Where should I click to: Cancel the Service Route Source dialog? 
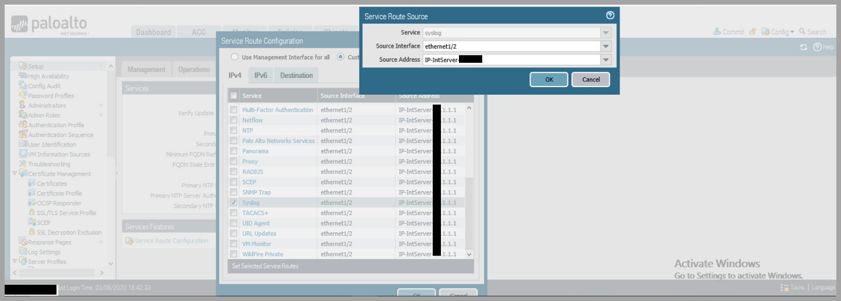[x=591, y=80]
